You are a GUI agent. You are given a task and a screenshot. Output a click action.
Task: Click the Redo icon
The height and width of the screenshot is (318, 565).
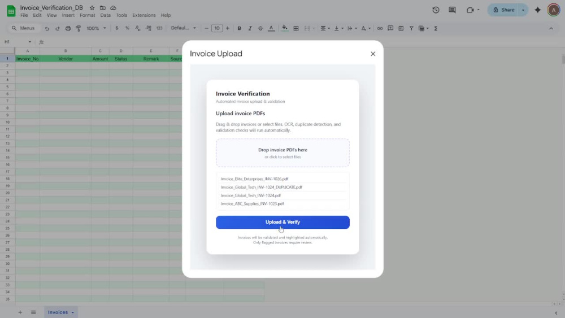pyautogui.click(x=57, y=28)
